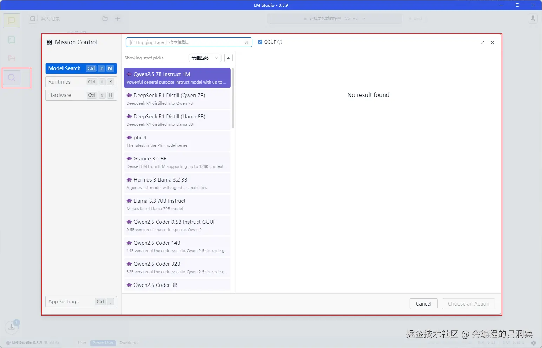Click the Mission Control grid icon
Screen dimensions: 542x348
pyautogui.click(x=49, y=42)
